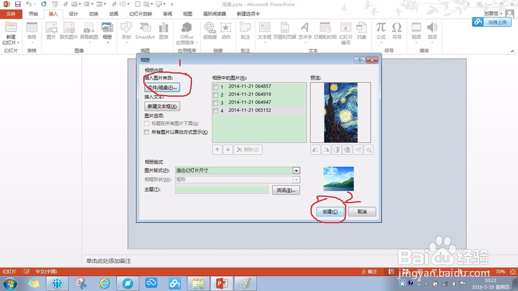This screenshot has height=291, width=518.
Task: Click the Save icon in quick access toolbar
Action: 18,4
